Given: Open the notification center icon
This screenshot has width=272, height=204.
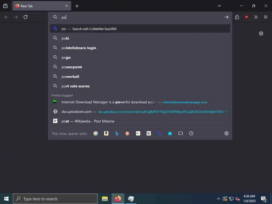Looking at the screenshot, I should pyautogui.click(x=264, y=199).
